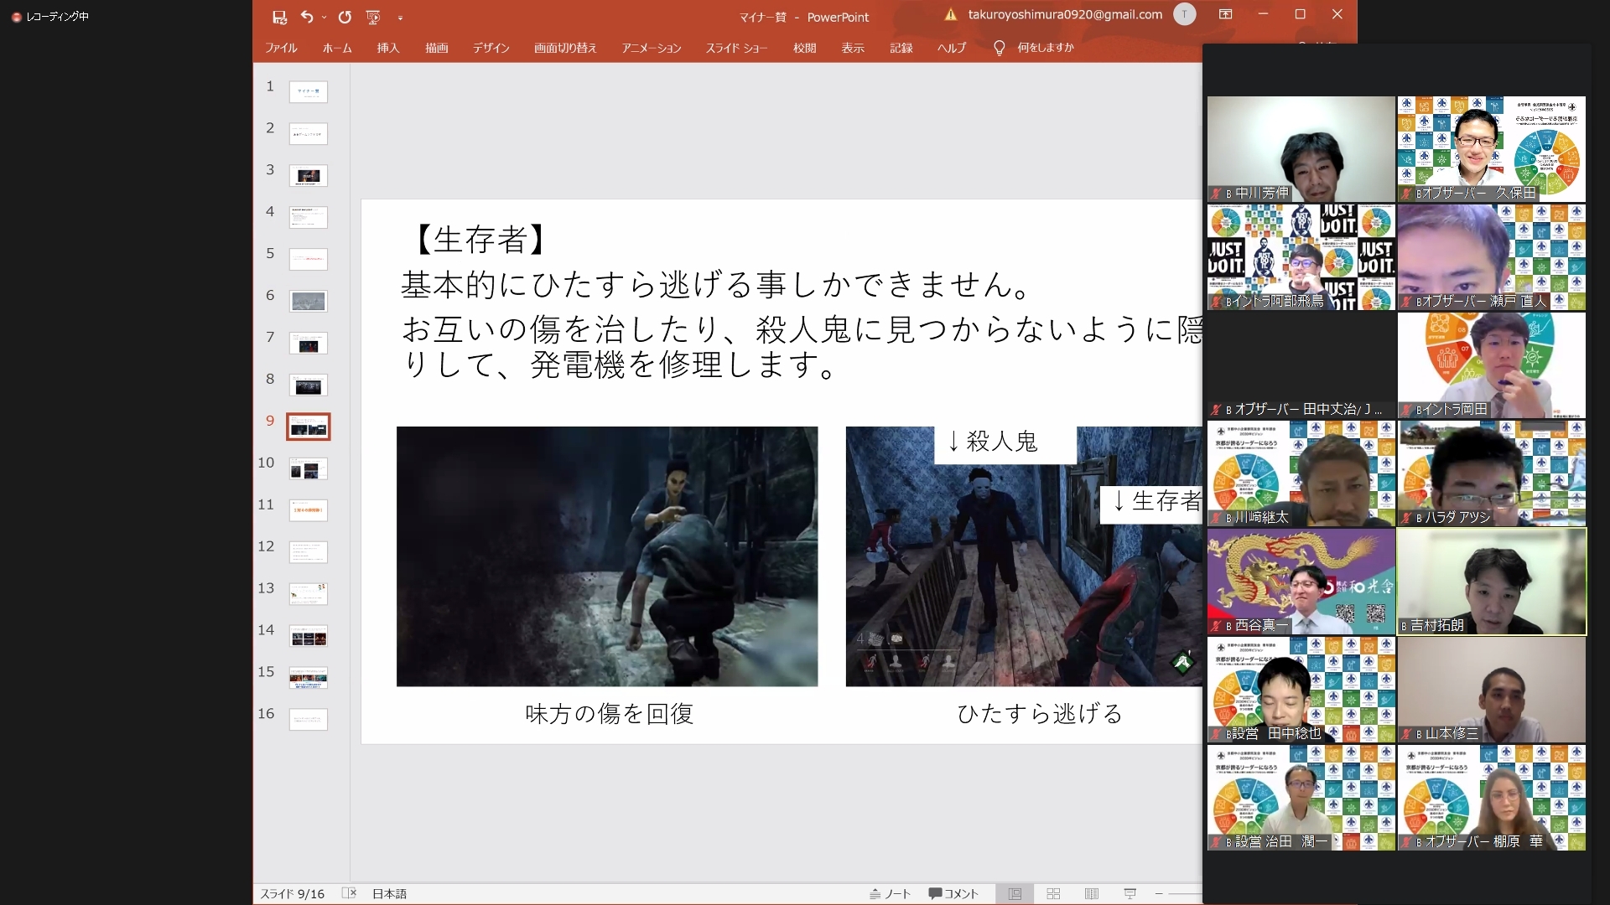Open Customize Quick Access Toolbar dropdown
This screenshot has width=1610, height=905.
point(400,18)
